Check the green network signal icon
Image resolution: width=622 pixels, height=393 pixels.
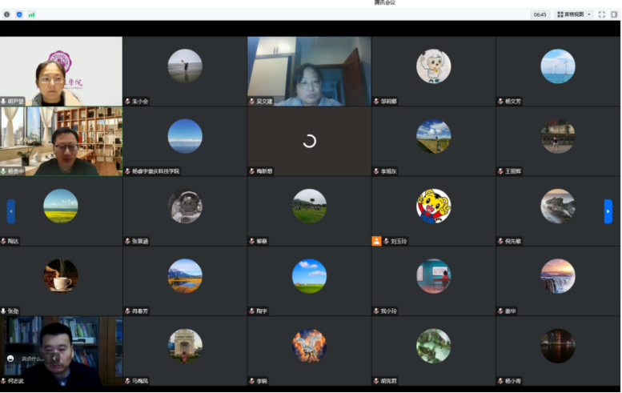[x=31, y=14]
